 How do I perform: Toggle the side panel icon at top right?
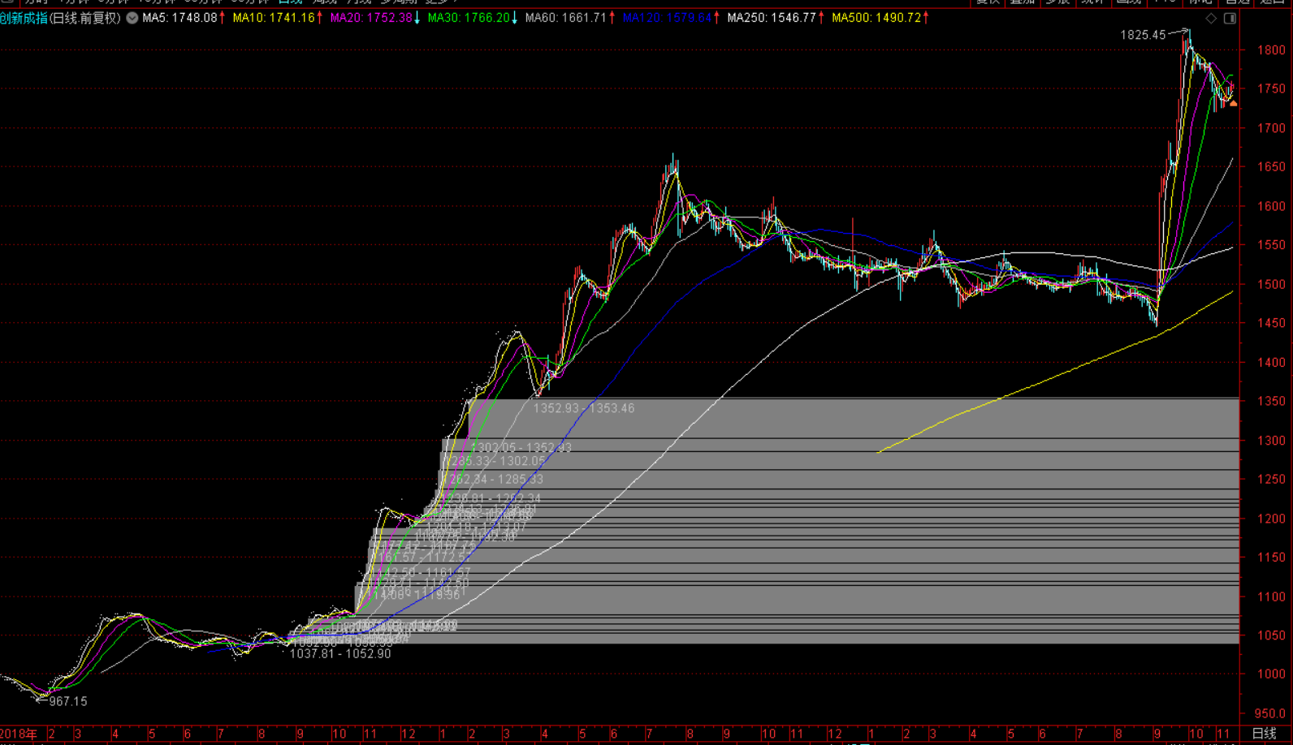pos(1230,18)
